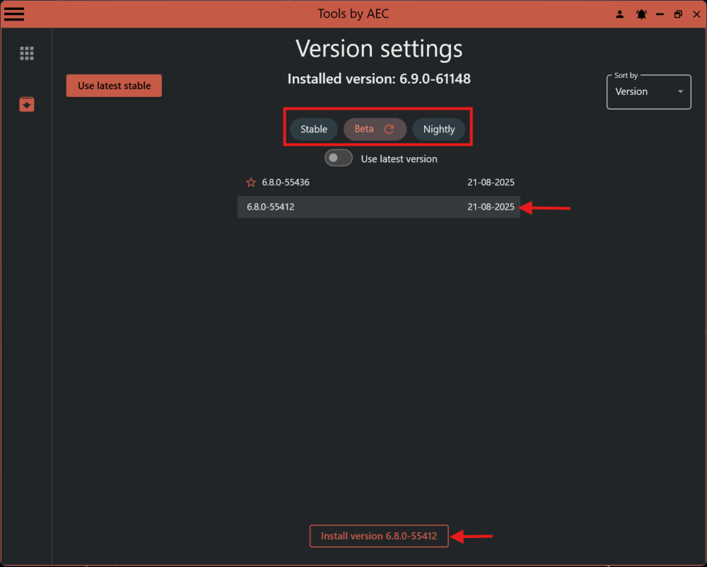Image resolution: width=707 pixels, height=567 pixels.
Task: Switch to the Stable tab
Action: coord(313,129)
